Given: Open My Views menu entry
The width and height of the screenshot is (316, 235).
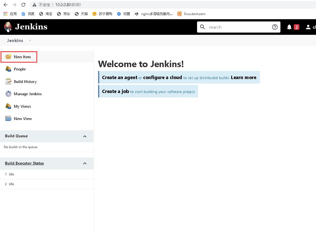Looking at the screenshot, I should point(22,106).
